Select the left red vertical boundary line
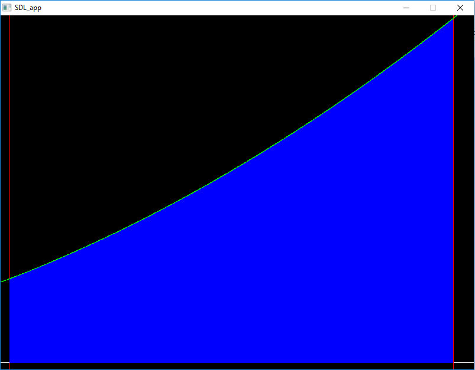This screenshot has height=370, width=475. [x=9, y=148]
